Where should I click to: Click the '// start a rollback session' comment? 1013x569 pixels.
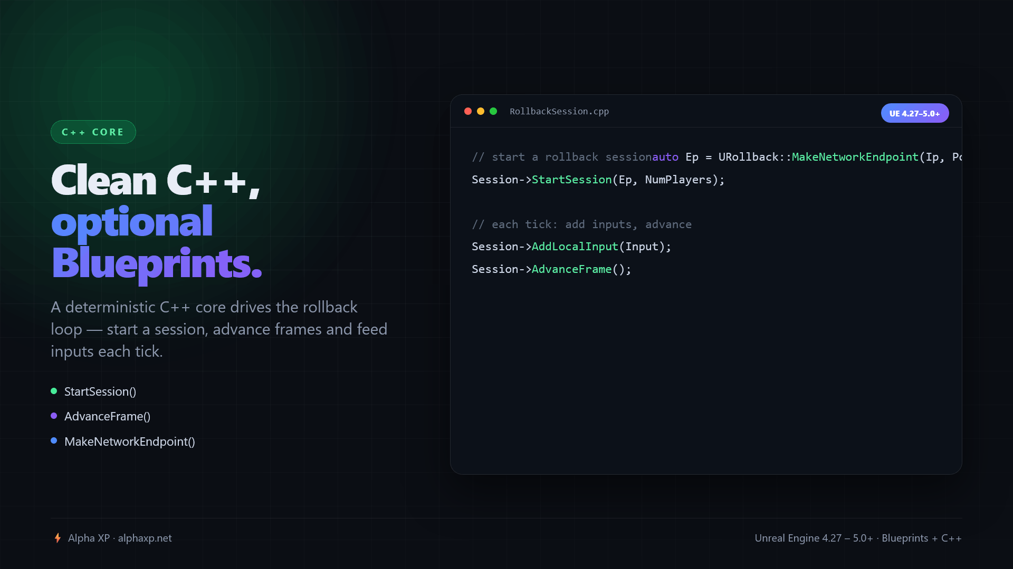pyautogui.click(x=562, y=157)
